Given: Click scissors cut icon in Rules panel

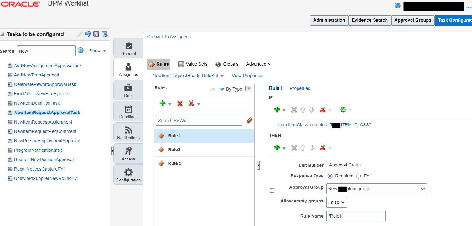Looking at the screenshot, I should point(191,103).
